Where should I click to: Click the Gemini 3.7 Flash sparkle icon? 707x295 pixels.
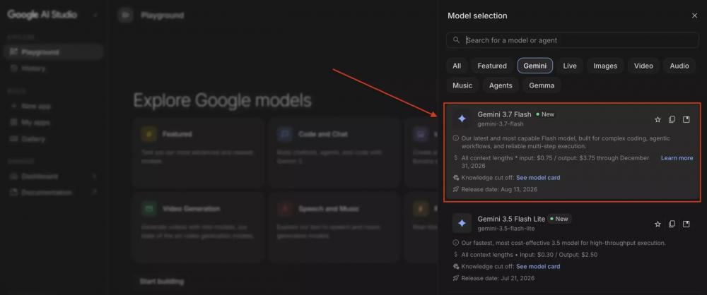pos(462,119)
